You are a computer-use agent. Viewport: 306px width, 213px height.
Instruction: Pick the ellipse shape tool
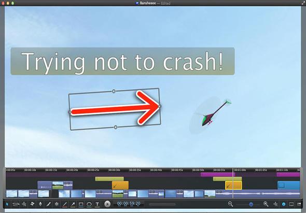coord(89,204)
